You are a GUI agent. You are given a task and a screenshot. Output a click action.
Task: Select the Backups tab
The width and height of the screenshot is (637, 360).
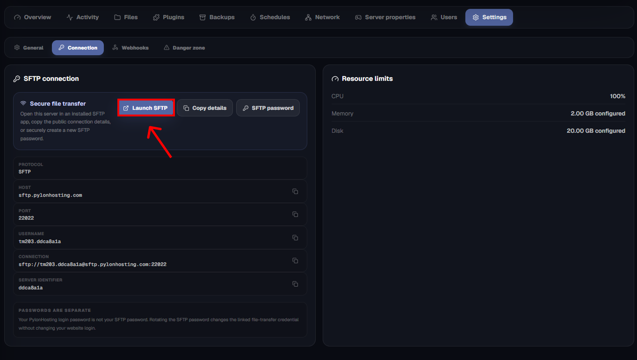(x=217, y=17)
